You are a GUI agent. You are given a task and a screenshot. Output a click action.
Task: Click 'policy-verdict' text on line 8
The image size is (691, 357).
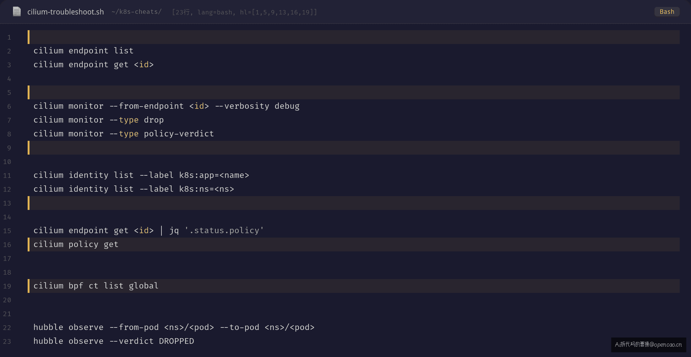pyautogui.click(x=179, y=134)
